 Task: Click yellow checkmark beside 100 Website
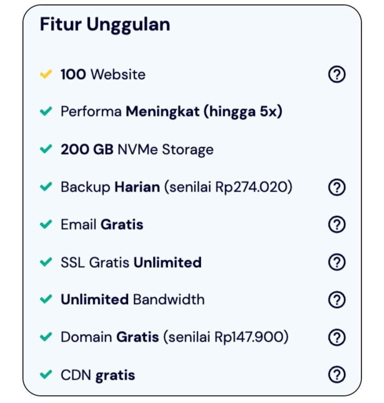[46, 74]
